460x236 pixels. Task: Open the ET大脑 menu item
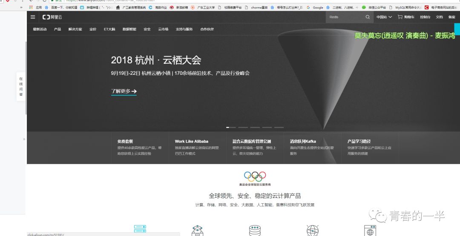click(x=109, y=29)
